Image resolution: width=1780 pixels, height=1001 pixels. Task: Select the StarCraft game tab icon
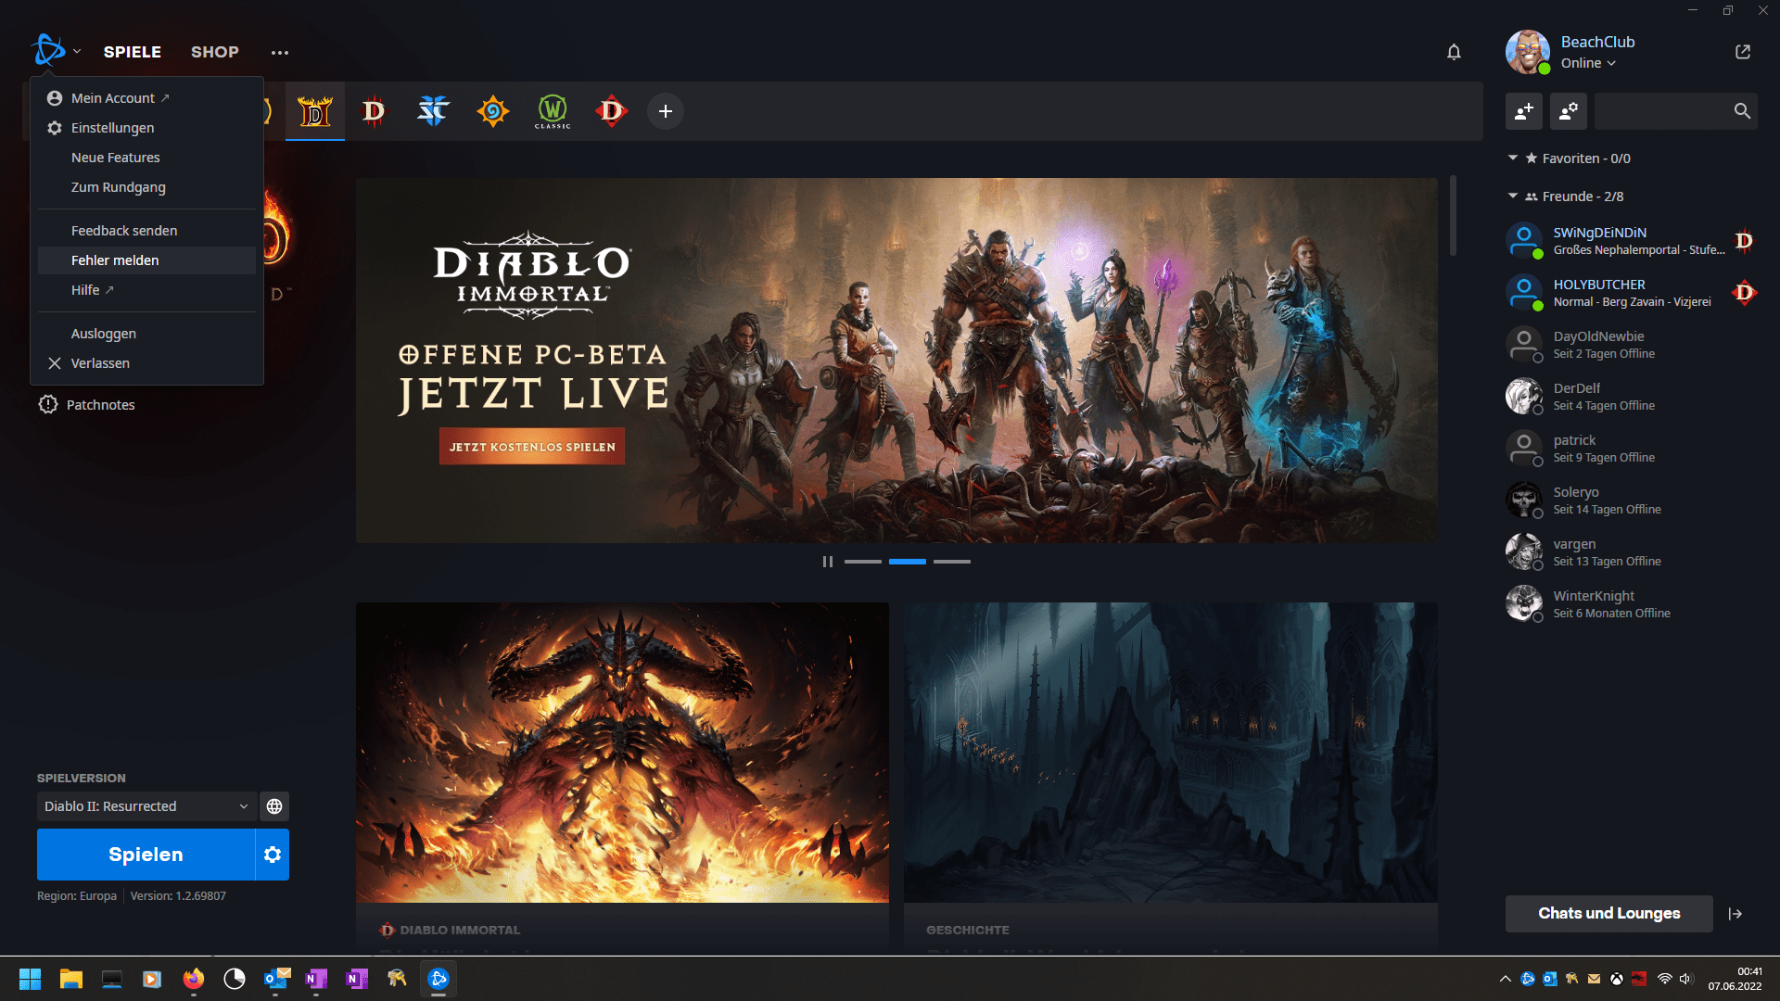tap(433, 111)
